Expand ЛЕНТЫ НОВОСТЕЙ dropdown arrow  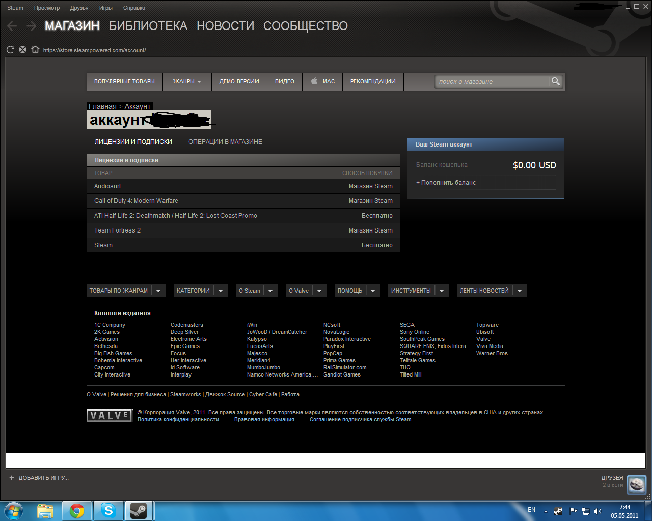tap(520, 291)
